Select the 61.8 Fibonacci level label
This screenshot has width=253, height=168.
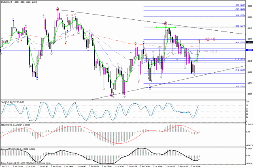point(240,59)
